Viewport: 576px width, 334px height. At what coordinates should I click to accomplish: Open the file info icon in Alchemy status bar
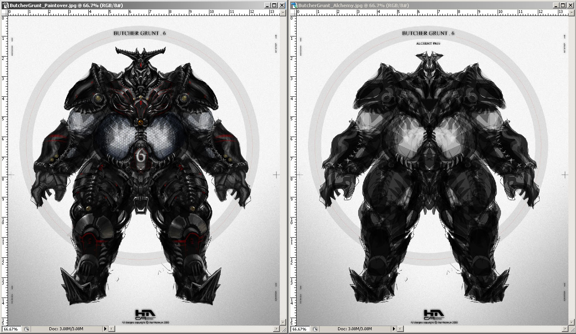point(315,329)
